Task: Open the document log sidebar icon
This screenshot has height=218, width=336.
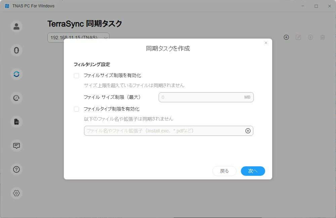Action: pyautogui.click(x=16, y=122)
